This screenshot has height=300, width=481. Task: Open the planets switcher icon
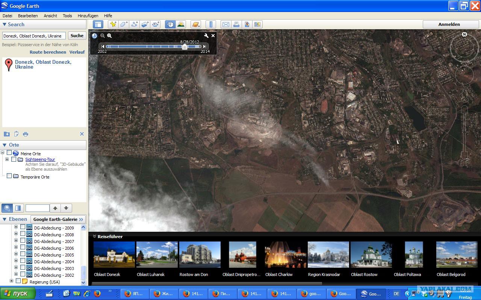[x=195, y=24]
